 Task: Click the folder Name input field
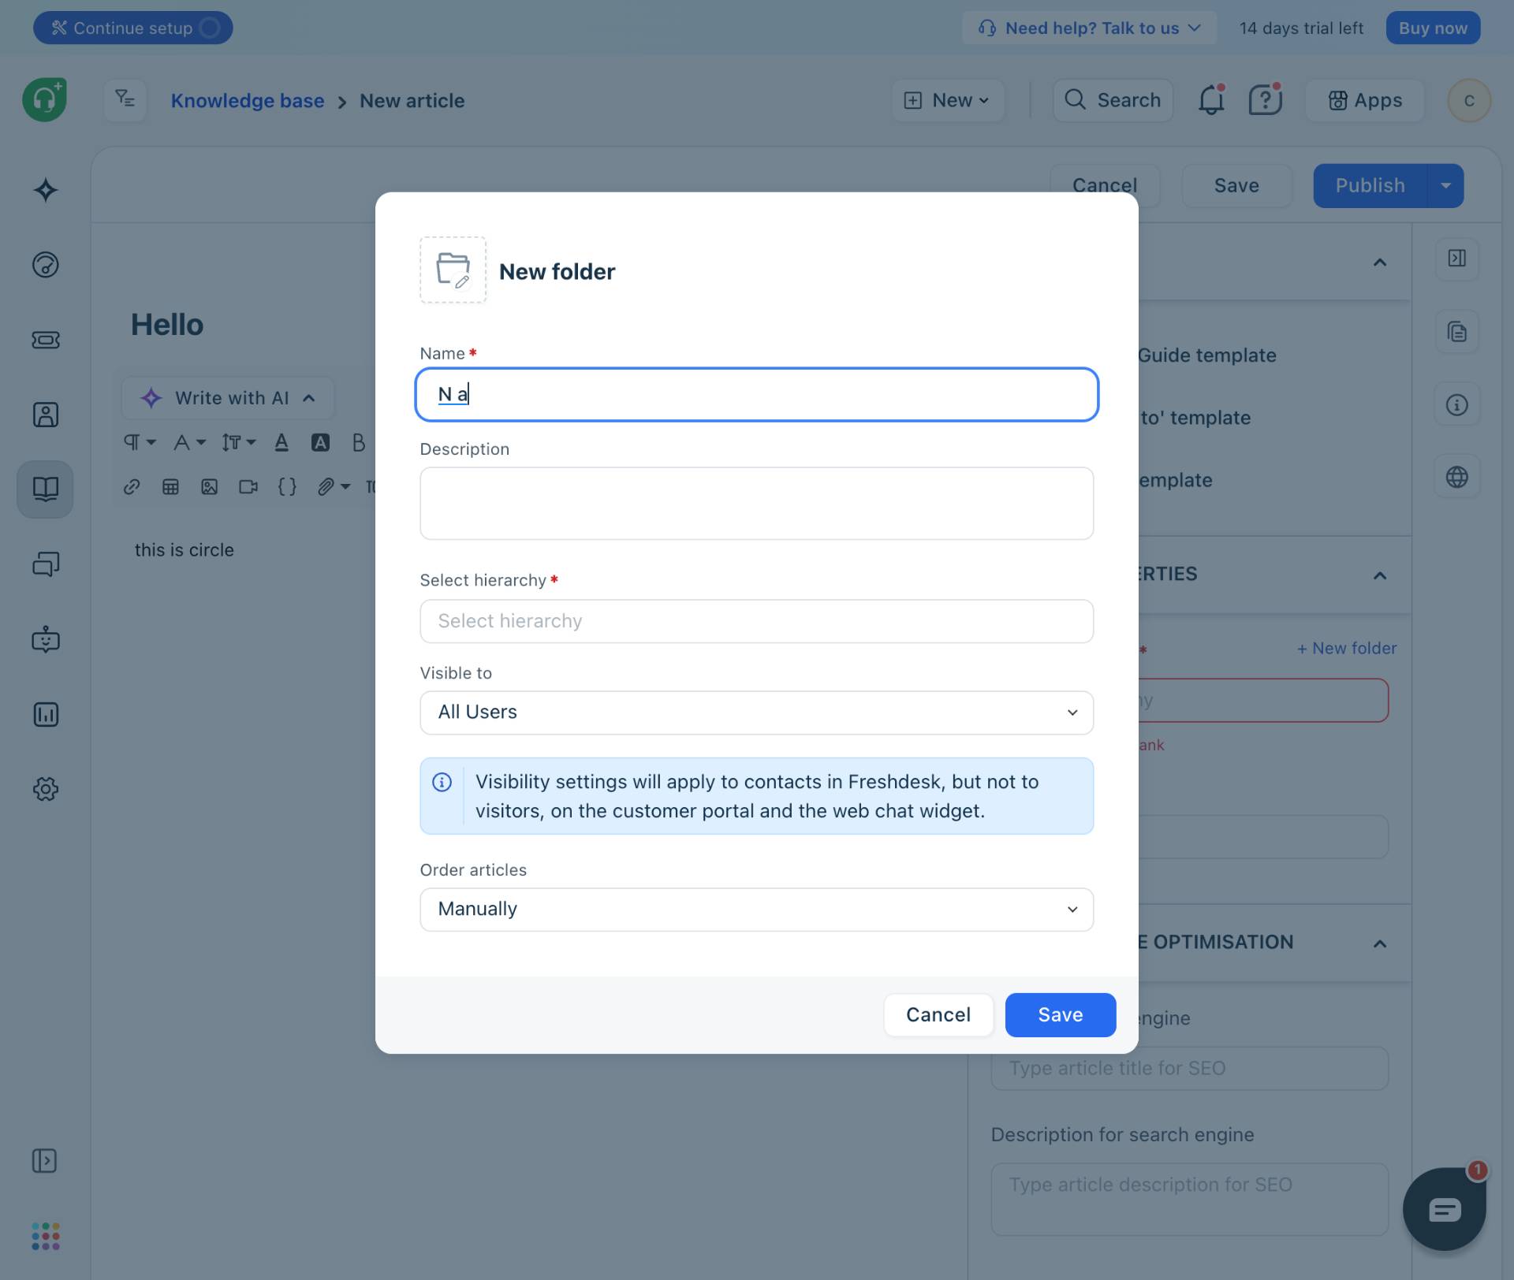[756, 394]
